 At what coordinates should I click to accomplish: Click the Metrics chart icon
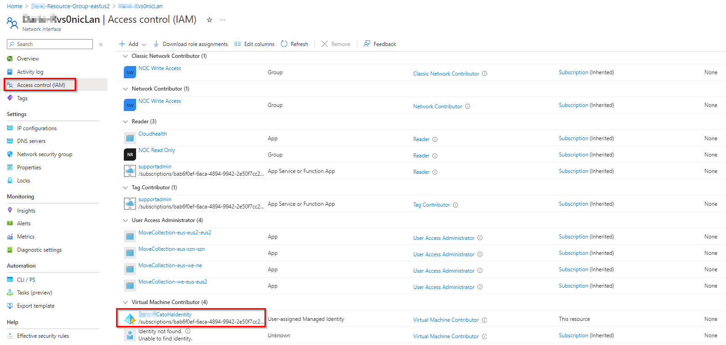coord(10,237)
